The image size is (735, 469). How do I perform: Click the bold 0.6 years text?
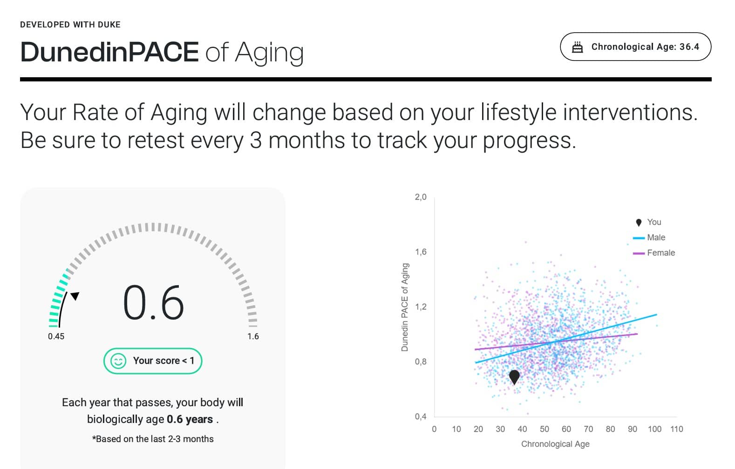(190, 419)
